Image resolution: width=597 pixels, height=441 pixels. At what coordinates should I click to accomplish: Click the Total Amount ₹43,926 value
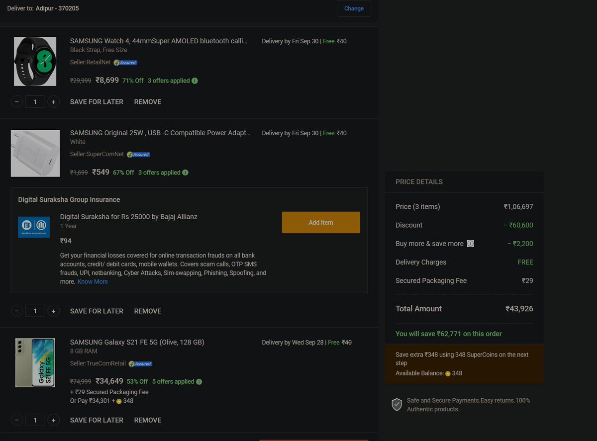click(519, 309)
